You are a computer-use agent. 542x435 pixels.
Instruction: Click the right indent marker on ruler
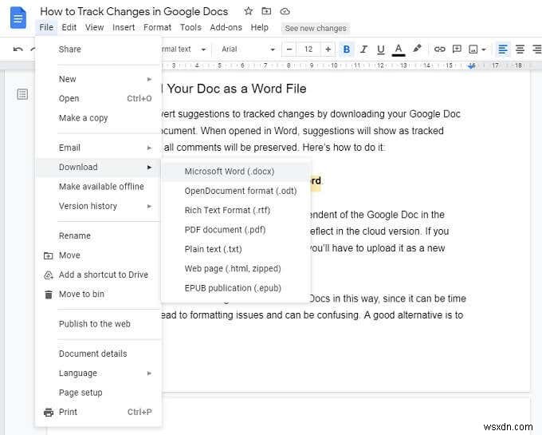coord(472,65)
